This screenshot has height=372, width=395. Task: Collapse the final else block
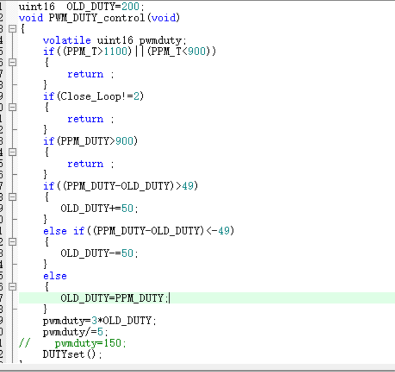[12, 287]
